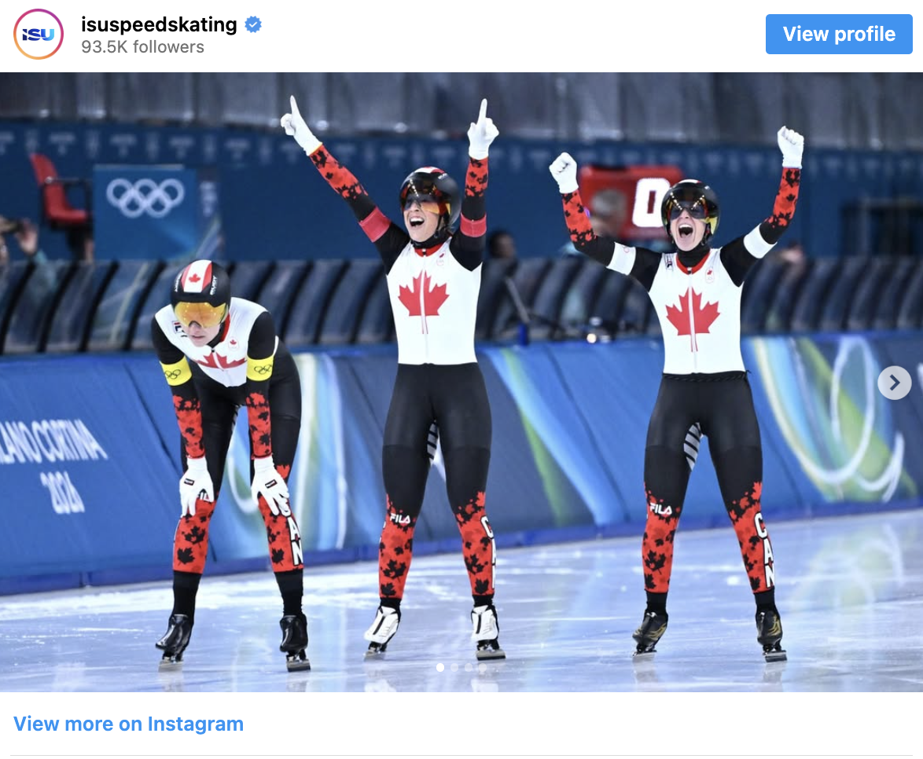The width and height of the screenshot is (923, 759).
Task: Click the Olympic rings sign in photo
Action: click(x=145, y=197)
